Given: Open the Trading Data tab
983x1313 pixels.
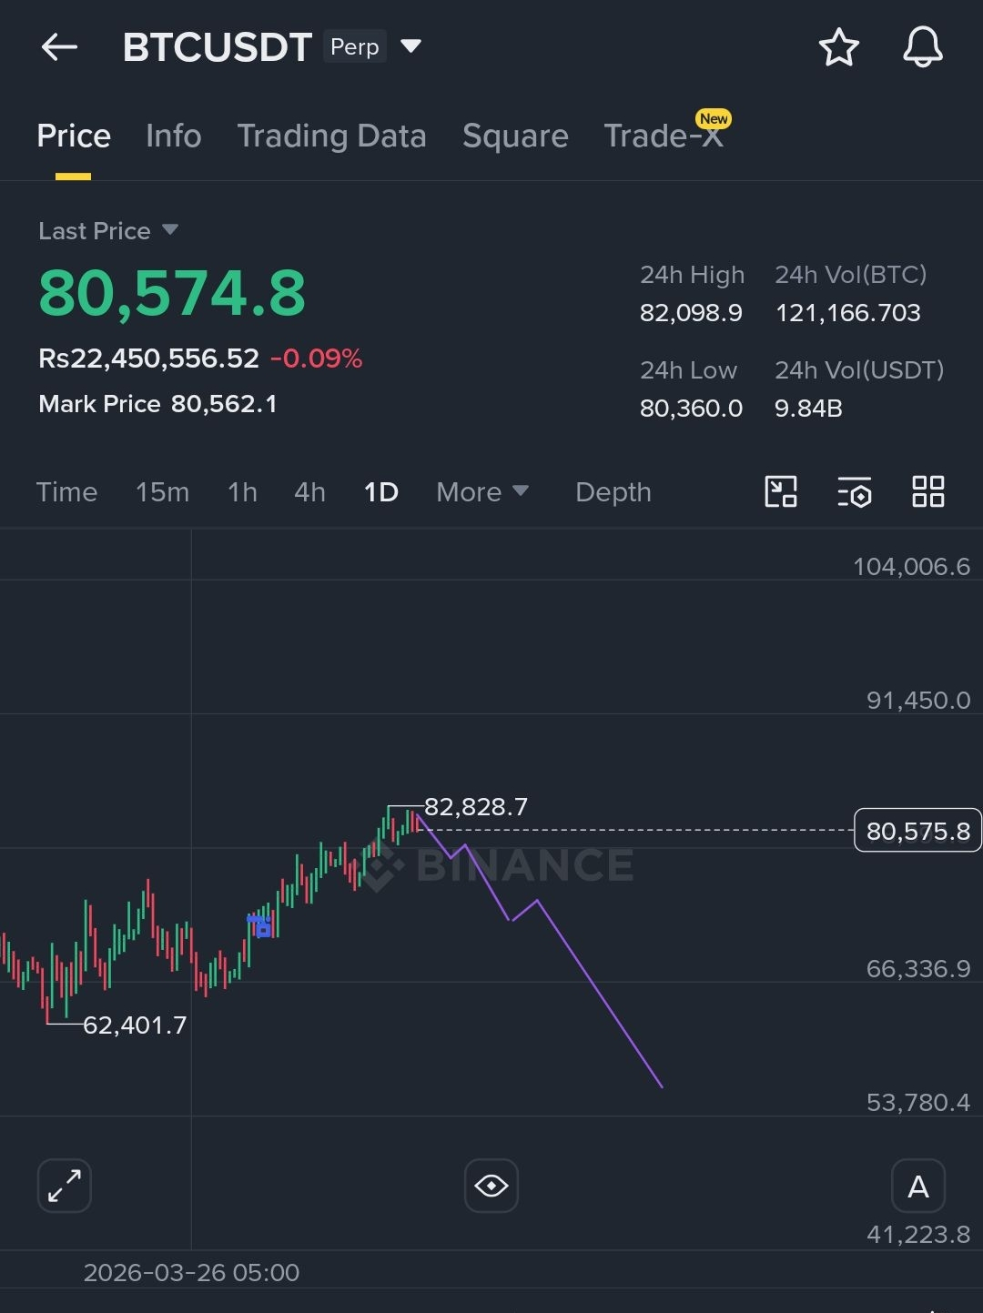Looking at the screenshot, I should (331, 136).
